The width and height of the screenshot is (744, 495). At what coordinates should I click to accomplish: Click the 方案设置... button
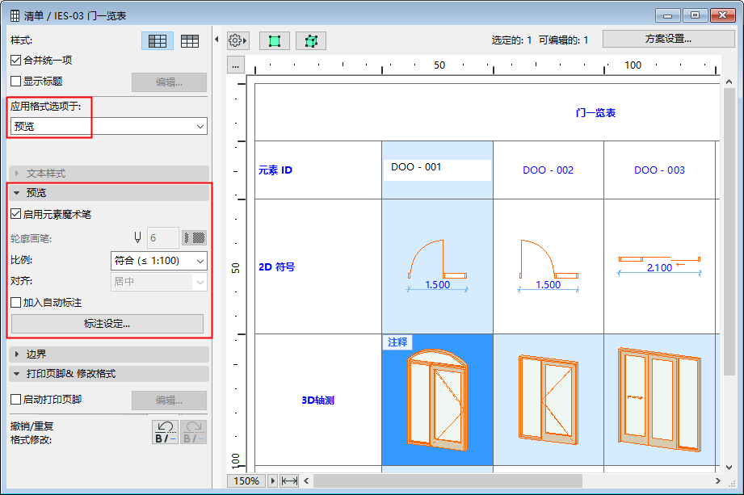pos(669,39)
